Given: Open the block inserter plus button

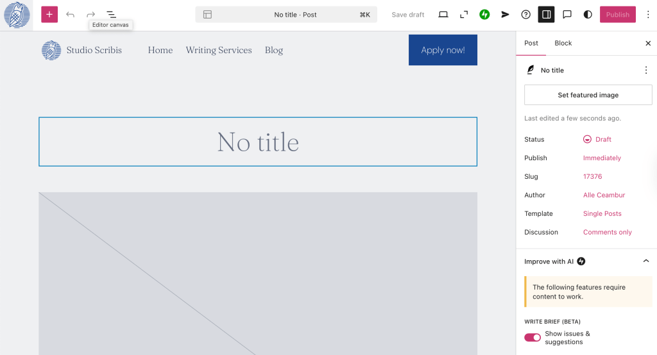Looking at the screenshot, I should coord(49,15).
